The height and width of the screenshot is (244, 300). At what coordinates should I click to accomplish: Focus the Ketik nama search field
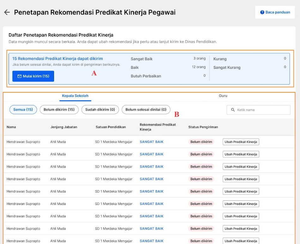click(x=259, y=110)
